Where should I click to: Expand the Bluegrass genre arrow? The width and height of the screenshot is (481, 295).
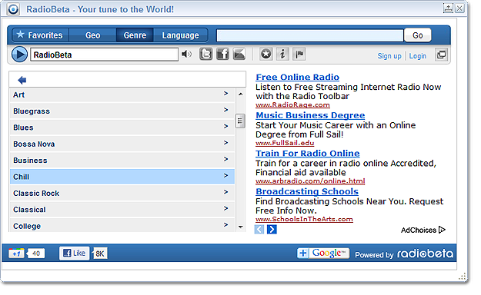[225, 110]
